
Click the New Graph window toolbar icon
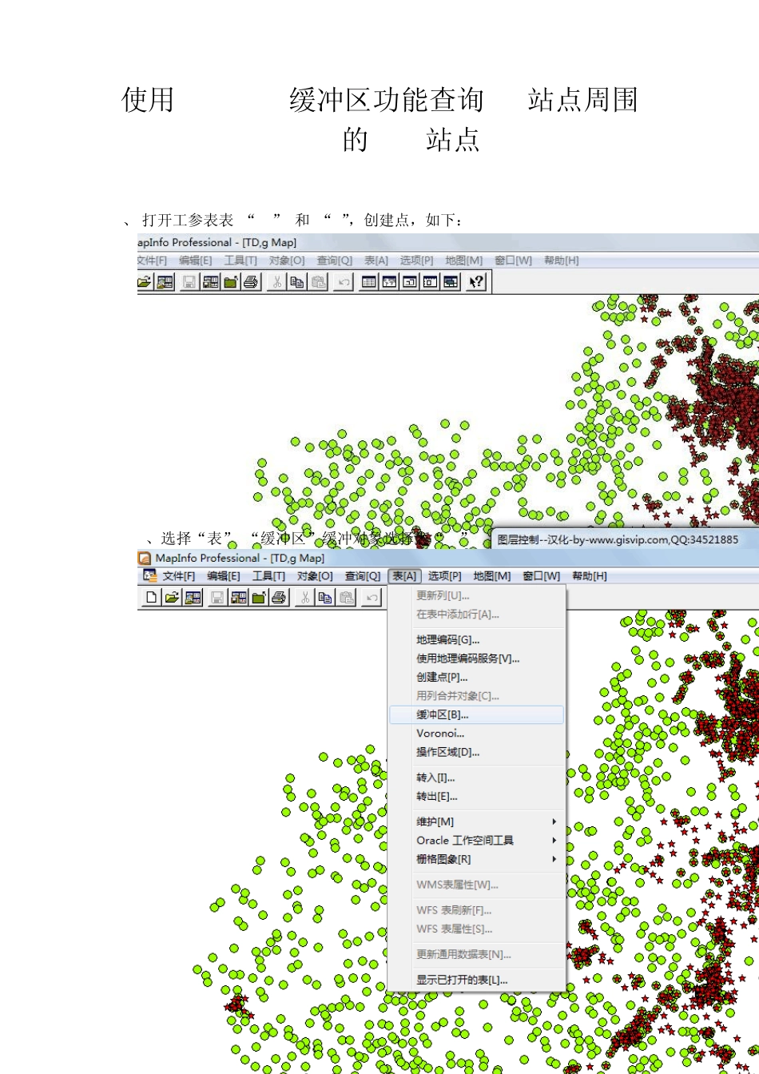tap(410, 281)
